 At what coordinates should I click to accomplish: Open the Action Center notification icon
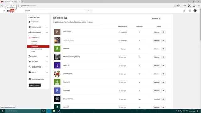[x=198, y=111]
